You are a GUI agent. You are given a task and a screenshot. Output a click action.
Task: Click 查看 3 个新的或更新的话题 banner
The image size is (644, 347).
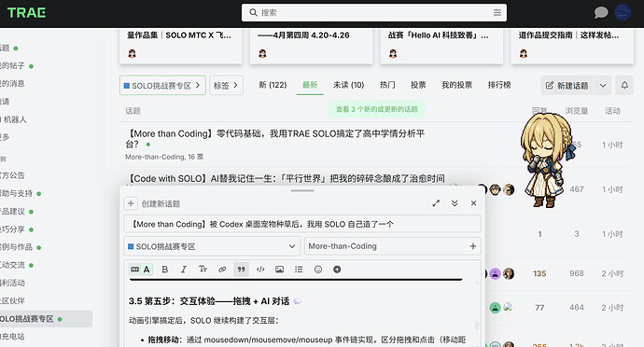coord(377,109)
